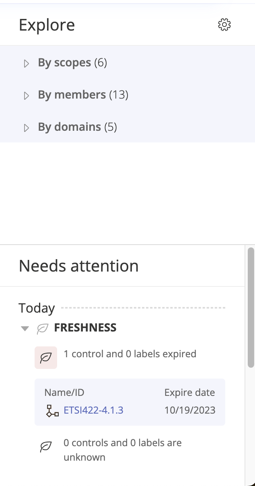The height and width of the screenshot is (486, 255).
Task: Click the red expired leaf icon
Action: tap(46, 358)
